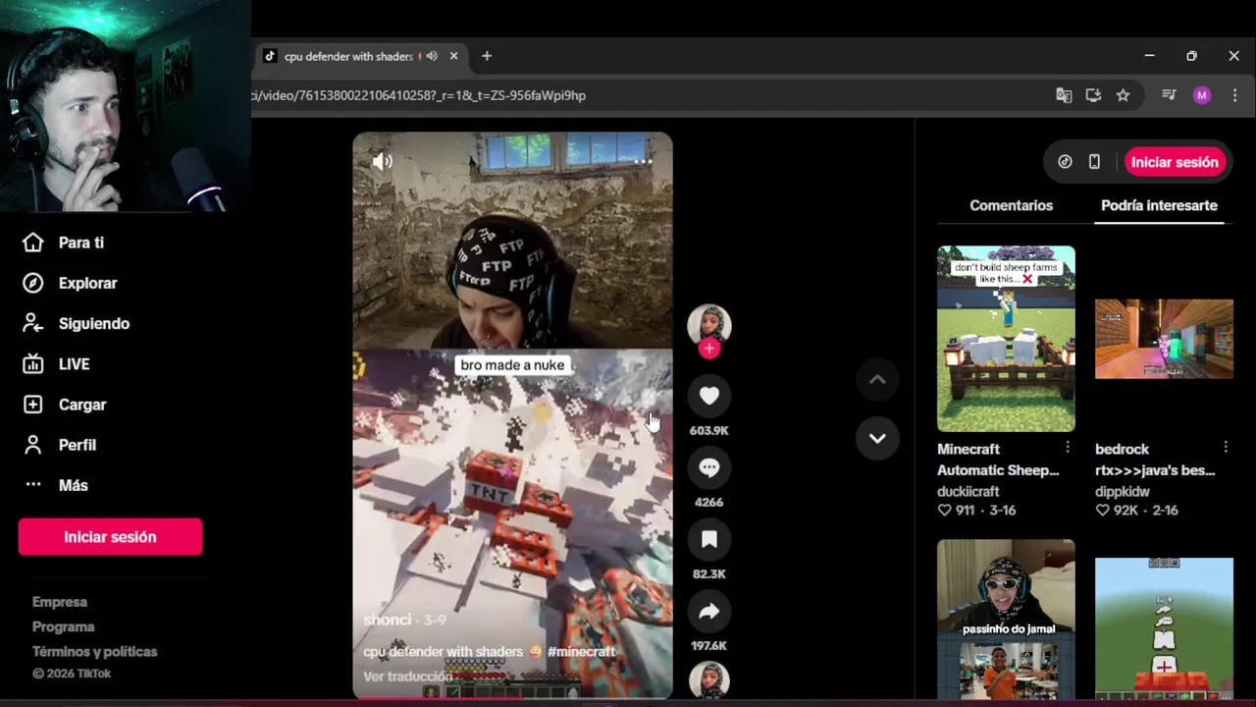Click the 4266 comments count
The width and height of the screenshot is (1256, 707).
pyautogui.click(x=709, y=502)
